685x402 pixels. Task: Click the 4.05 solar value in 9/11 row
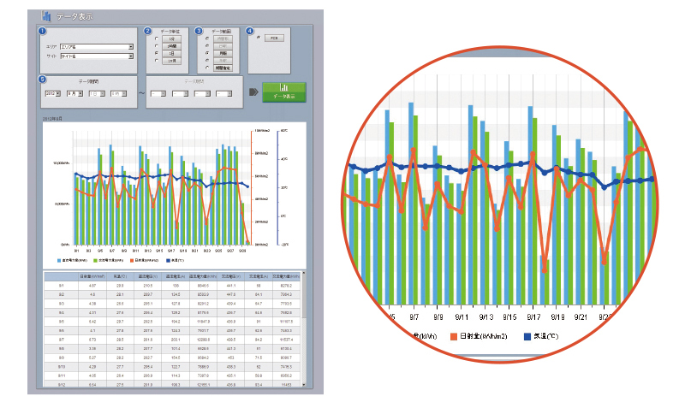pyautogui.click(x=92, y=375)
